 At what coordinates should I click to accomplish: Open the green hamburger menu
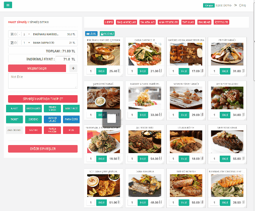(8, 5)
